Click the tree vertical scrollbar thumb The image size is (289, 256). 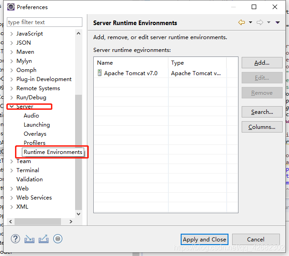click(x=79, y=152)
